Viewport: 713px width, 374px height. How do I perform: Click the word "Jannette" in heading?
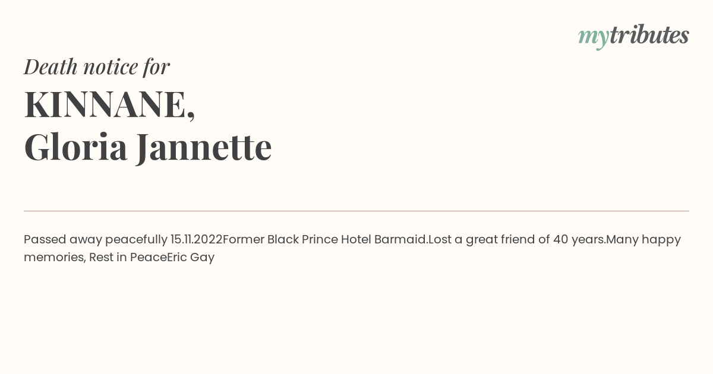pos(204,147)
